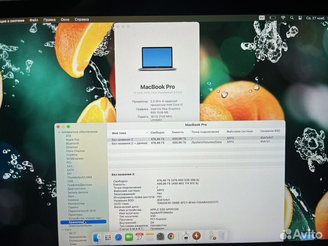Open System Preferences from the Dock
This screenshot has height=246, width=328.
(160, 236)
